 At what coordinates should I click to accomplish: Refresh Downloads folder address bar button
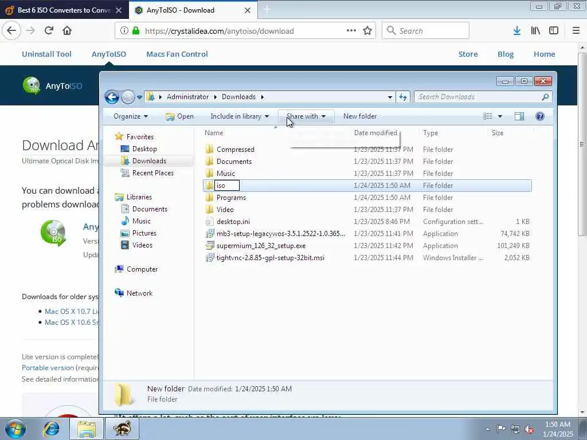[x=403, y=97]
